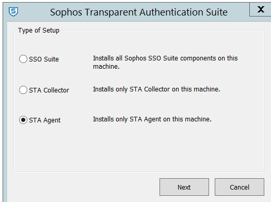This screenshot has height=202, width=271.
Task: Click the 'SSO Suite' option label text
Action: (44, 59)
